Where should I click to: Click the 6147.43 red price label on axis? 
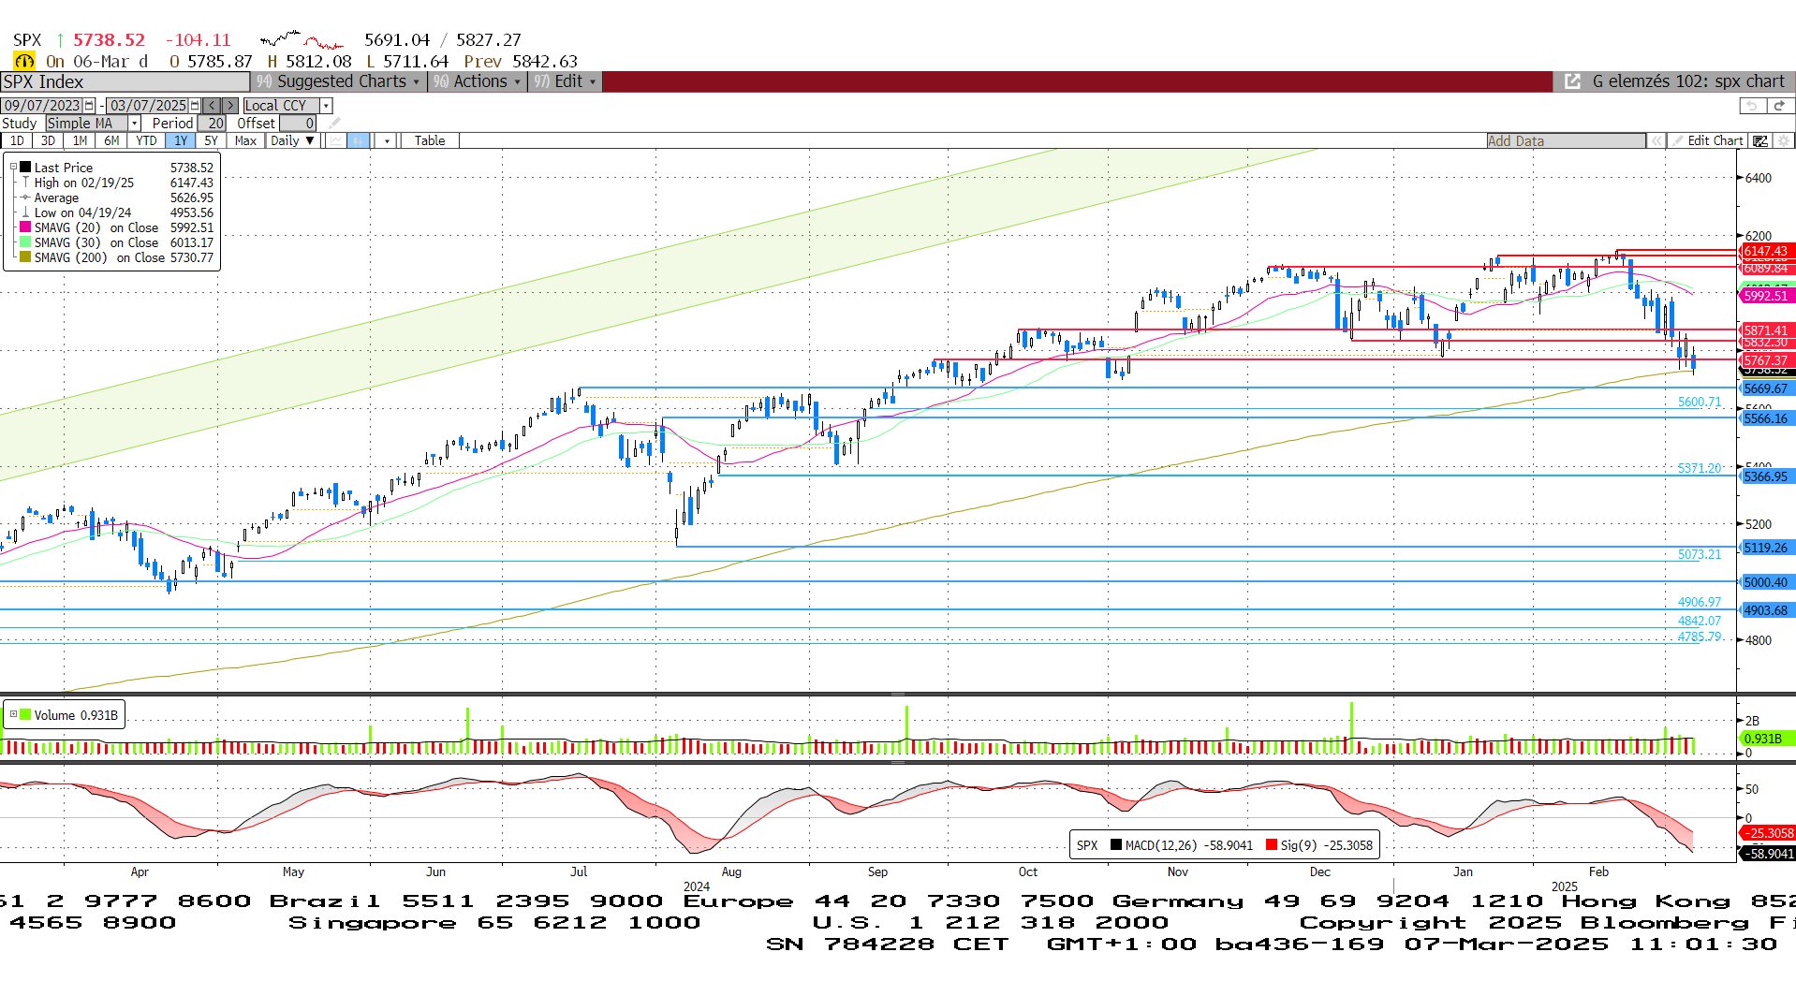1766,251
